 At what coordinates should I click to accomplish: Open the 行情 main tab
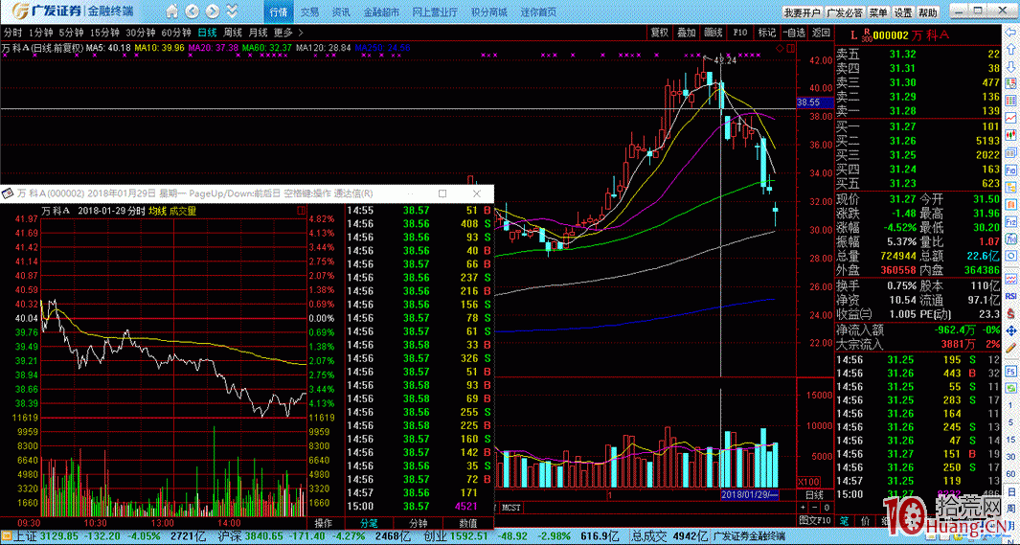pyautogui.click(x=278, y=11)
